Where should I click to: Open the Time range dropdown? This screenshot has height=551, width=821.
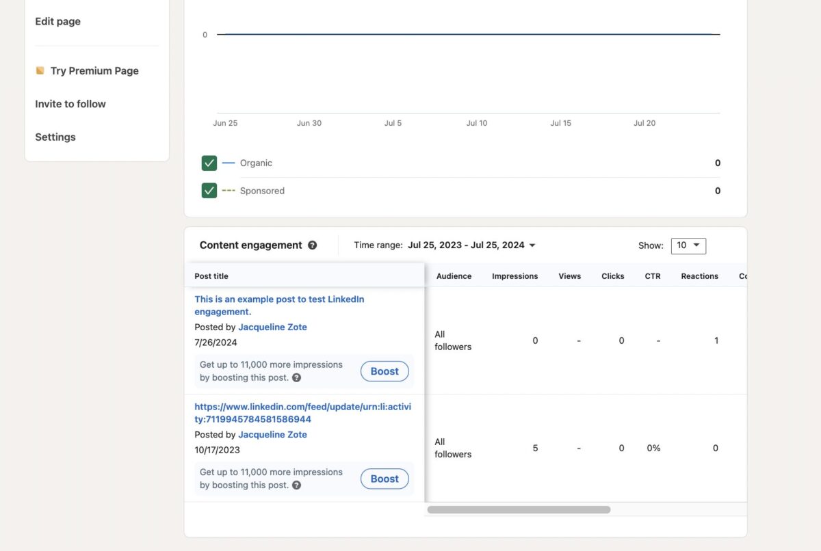click(x=471, y=245)
